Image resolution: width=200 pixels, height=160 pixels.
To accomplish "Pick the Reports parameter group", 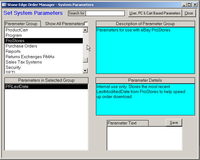I will 44,52.
